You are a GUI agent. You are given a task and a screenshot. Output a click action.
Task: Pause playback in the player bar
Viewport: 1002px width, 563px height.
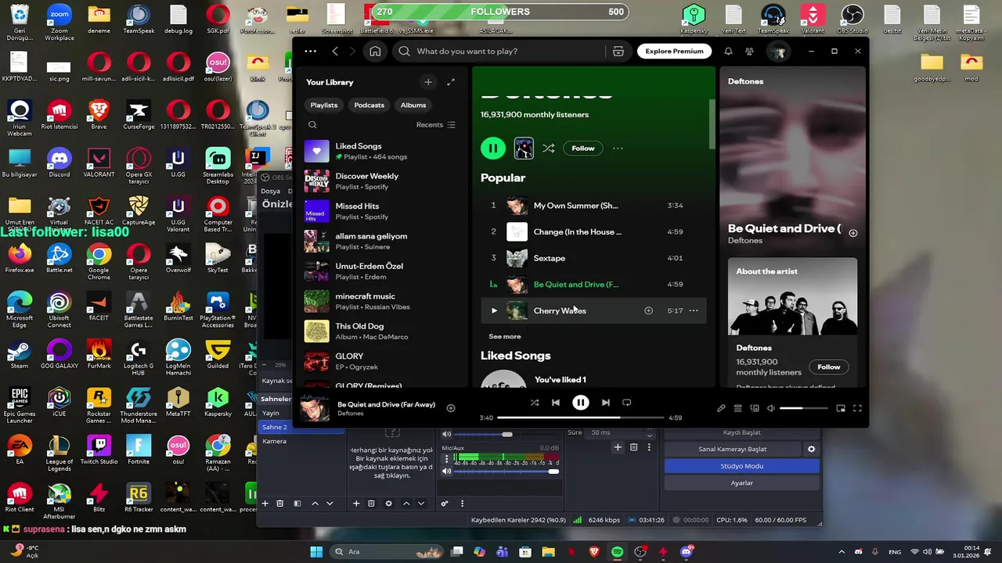580,403
